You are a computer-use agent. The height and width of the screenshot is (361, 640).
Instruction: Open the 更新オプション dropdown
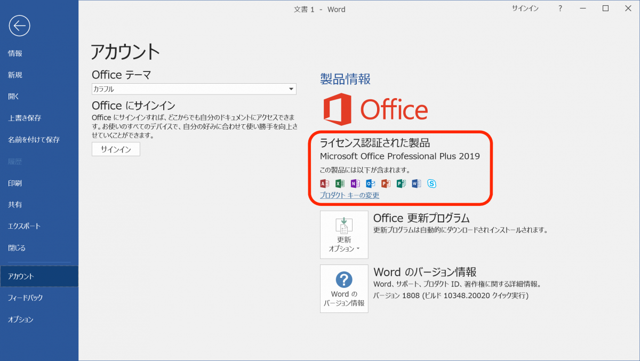pos(344,235)
